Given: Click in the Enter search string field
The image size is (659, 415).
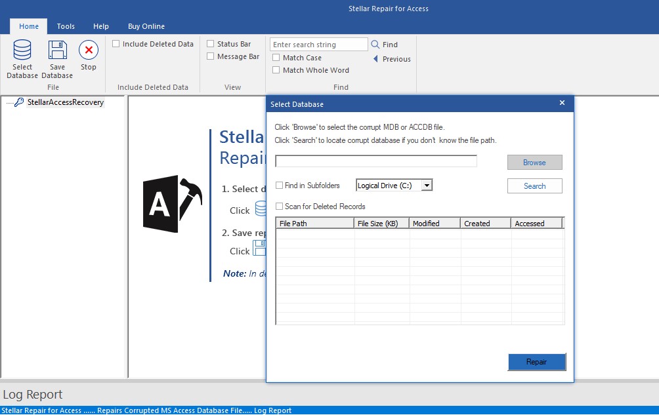Looking at the screenshot, I should pyautogui.click(x=319, y=45).
